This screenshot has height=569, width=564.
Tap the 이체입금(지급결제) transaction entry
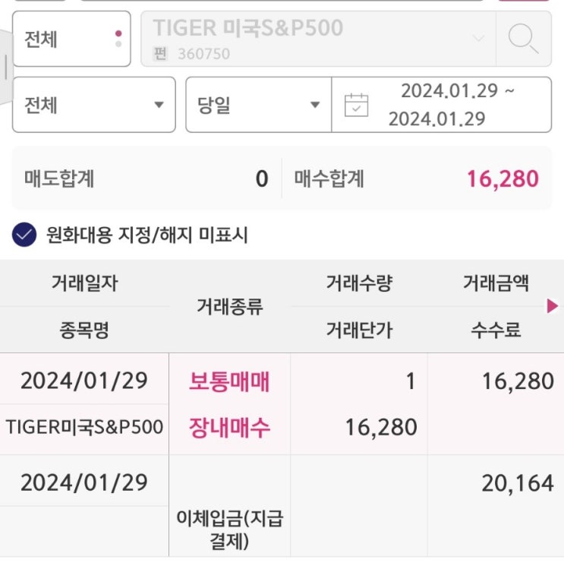click(x=229, y=529)
